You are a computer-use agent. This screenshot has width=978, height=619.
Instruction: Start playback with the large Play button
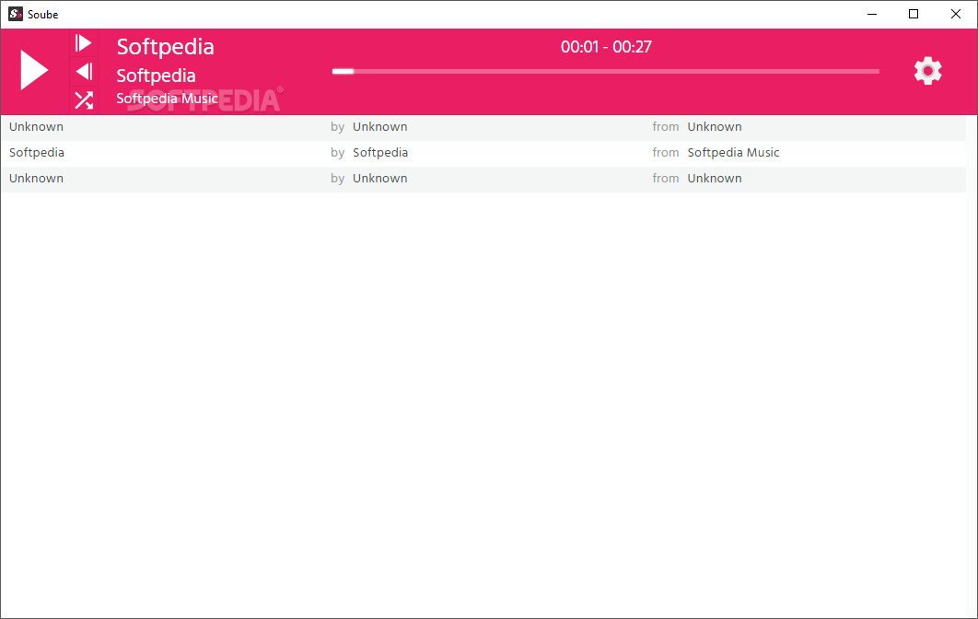(34, 71)
